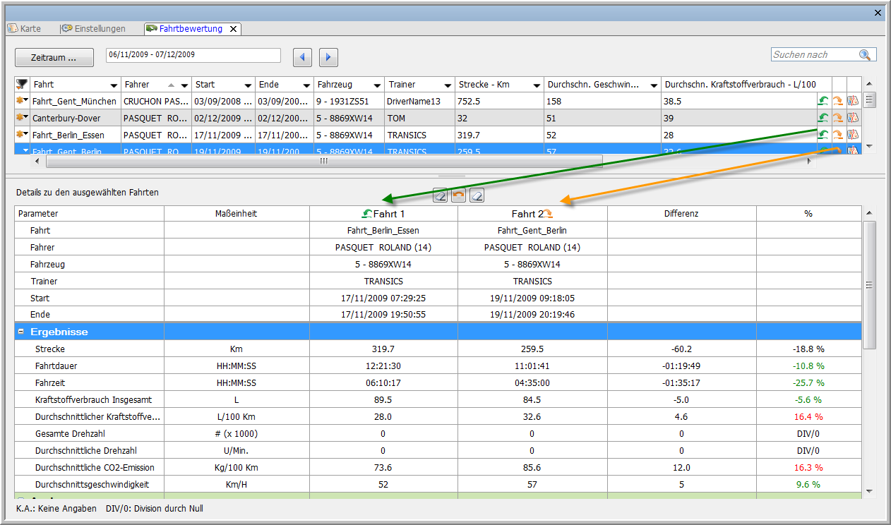Viewport: 891px width, 525px height.
Task: Set Canterbury-Dover as Fahrt 1 (green arrow)
Action: pyautogui.click(x=823, y=118)
